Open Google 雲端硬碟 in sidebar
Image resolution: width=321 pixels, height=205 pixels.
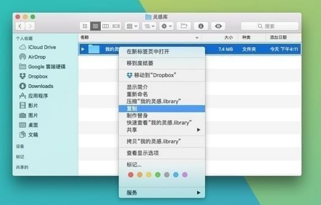tap(42, 66)
